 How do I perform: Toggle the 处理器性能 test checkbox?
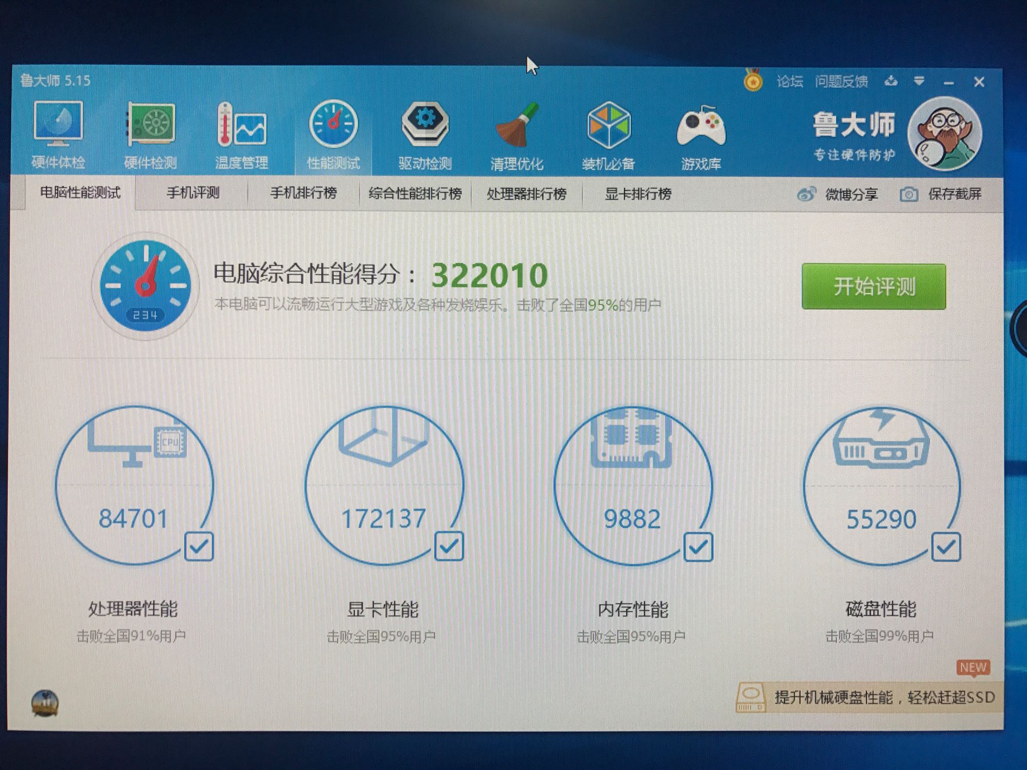coord(199,547)
